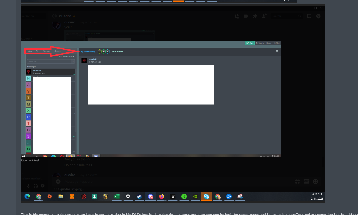The height and width of the screenshot is (215, 358).
Task: Start a video call in Discord header
Action: 246,16
